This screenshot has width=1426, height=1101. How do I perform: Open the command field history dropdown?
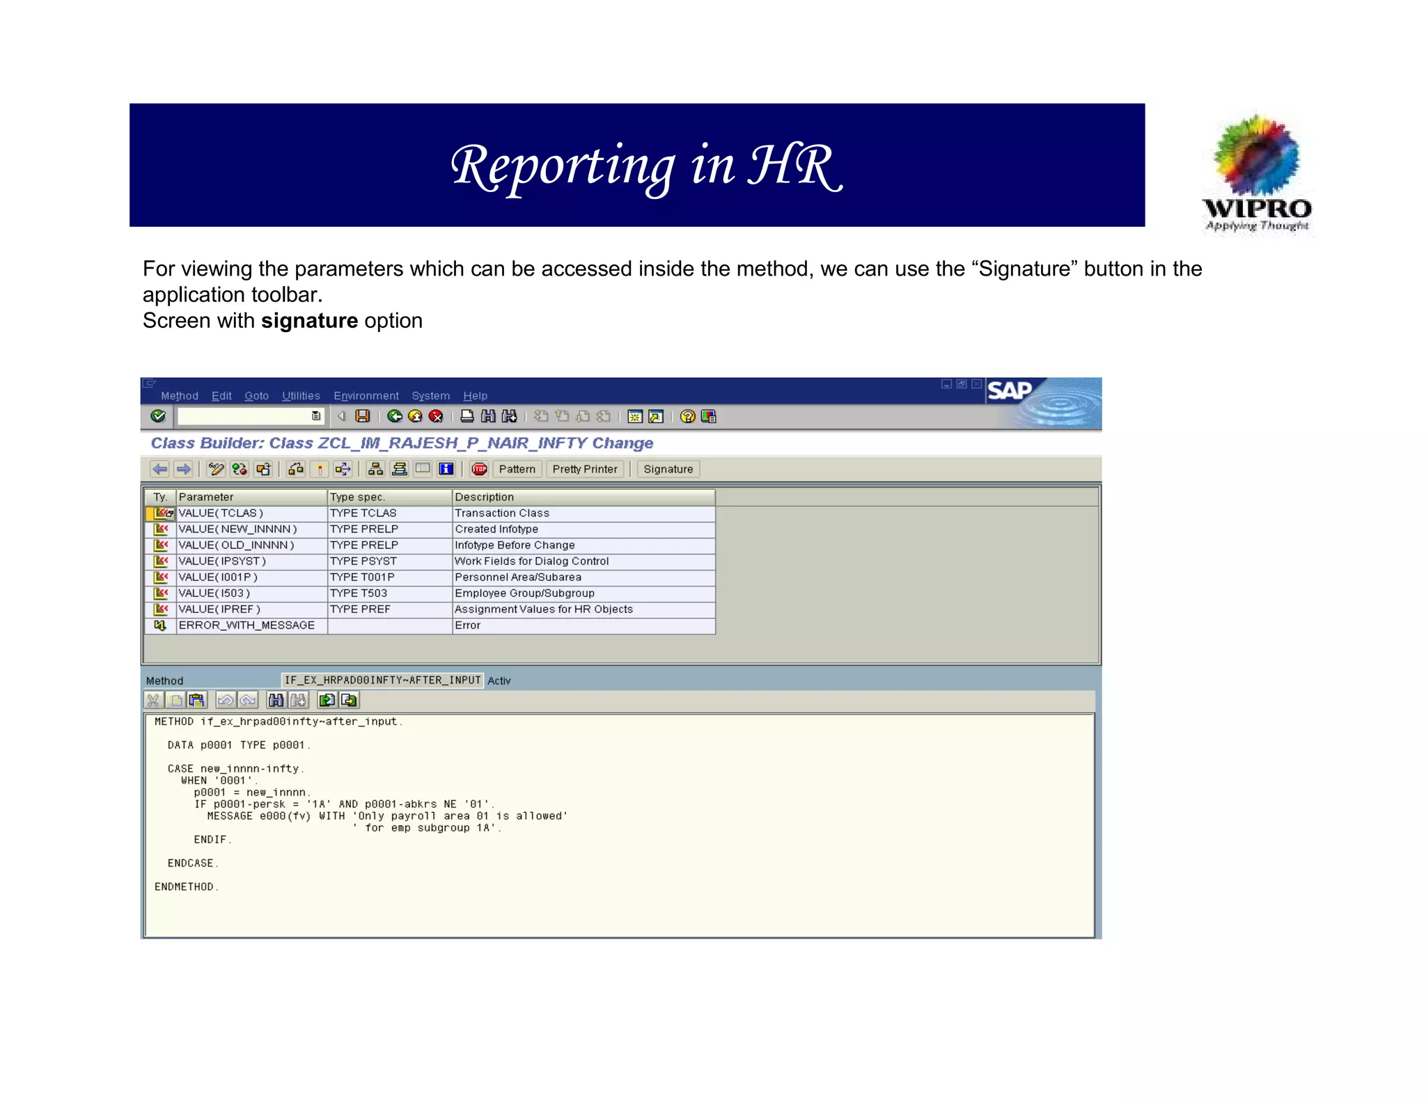point(316,416)
